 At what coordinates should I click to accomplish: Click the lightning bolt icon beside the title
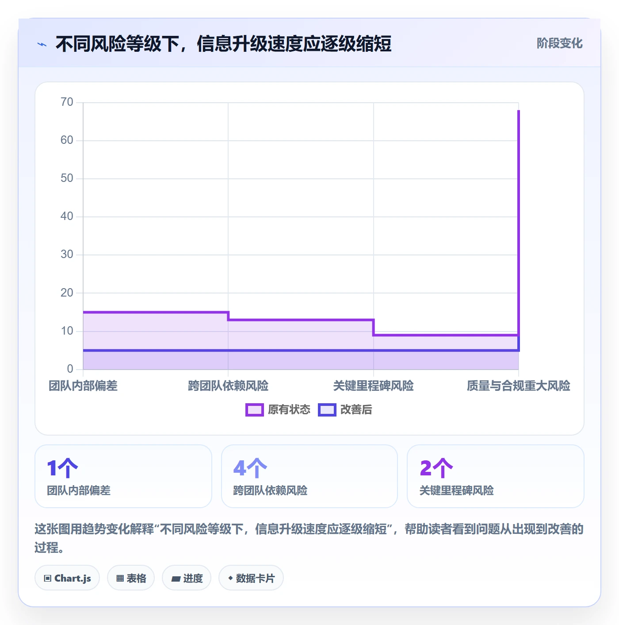pyautogui.click(x=42, y=44)
